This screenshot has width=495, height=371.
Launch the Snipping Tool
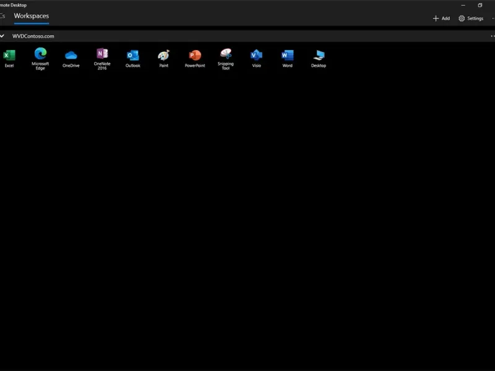226,59
